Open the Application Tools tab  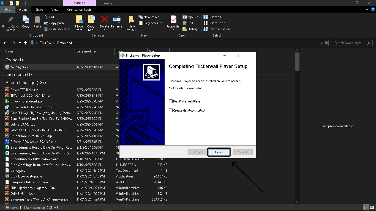pos(79,10)
